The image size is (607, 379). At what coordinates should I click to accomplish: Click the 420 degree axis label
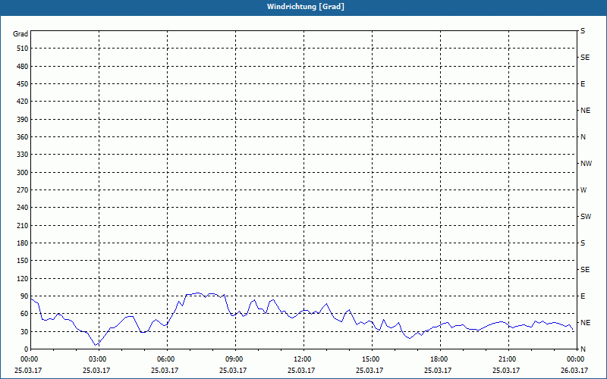pos(23,102)
